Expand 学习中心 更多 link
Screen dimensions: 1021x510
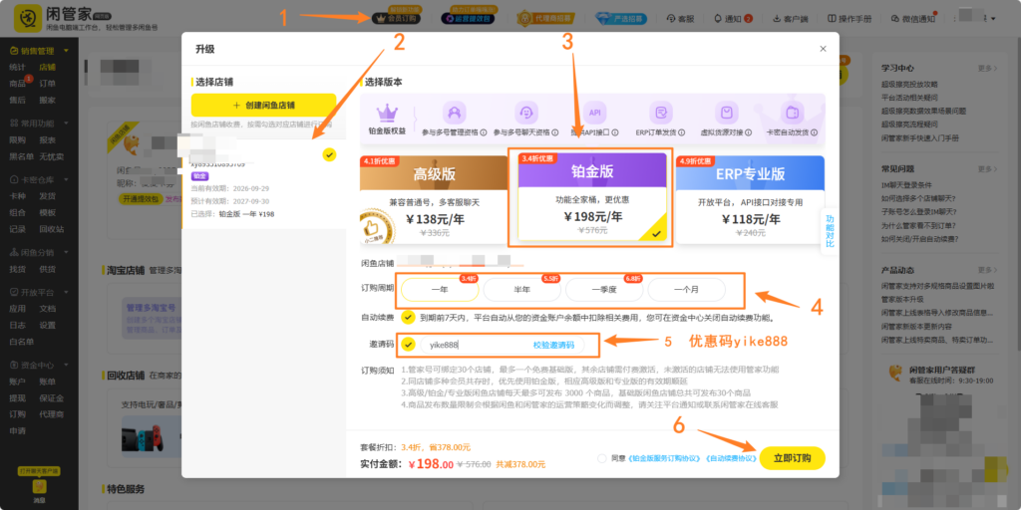pyautogui.click(x=987, y=69)
